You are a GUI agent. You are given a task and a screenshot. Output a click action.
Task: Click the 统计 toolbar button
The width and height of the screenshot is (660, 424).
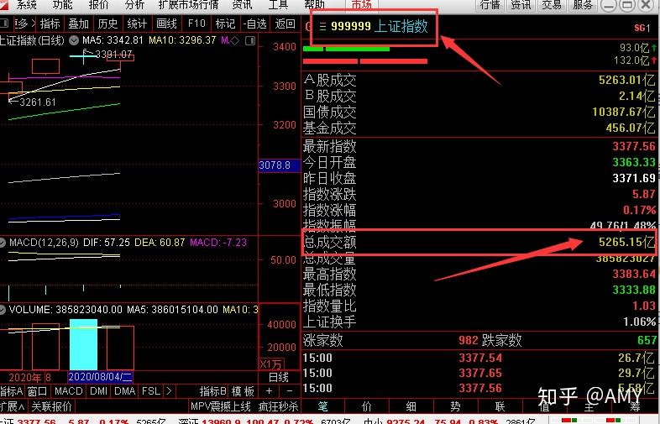[x=137, y=24]
